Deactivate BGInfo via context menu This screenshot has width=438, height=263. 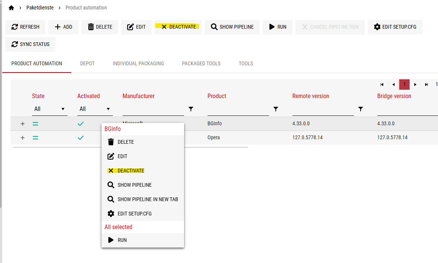click(131, 171)
